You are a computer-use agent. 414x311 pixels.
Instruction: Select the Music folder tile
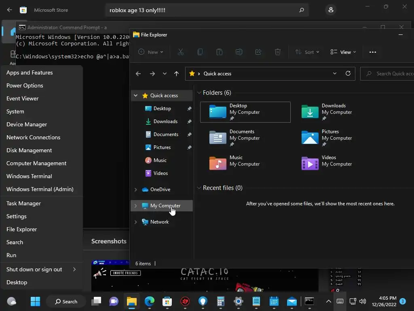[245, 164]
